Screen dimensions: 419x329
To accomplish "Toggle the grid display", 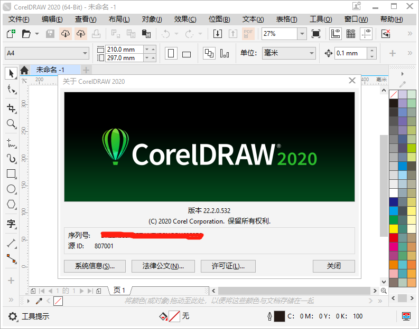I will 351,34.
